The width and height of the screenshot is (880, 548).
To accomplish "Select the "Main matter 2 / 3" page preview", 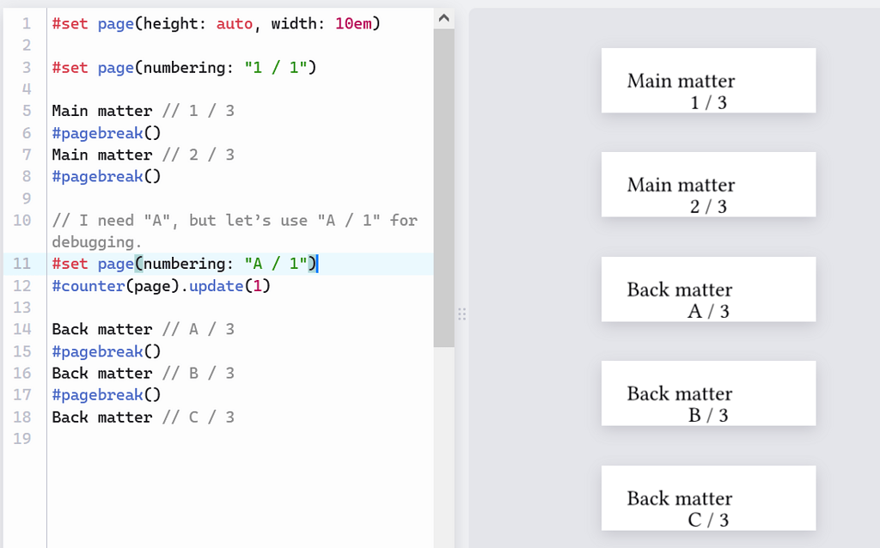I will [707, 184].
